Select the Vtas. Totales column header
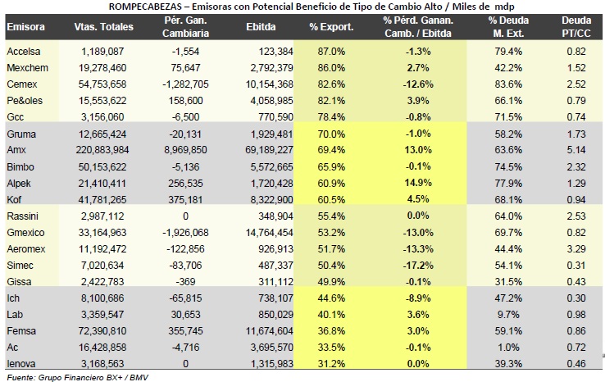The width and height of the screenshot is (605, 382). pyautogui.click(x=104, y=26)
